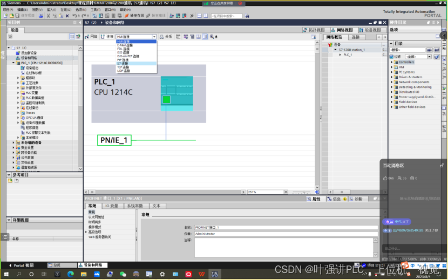
Task: Click the 转至离线 go offline button
Action: click(x=156, y=16)
